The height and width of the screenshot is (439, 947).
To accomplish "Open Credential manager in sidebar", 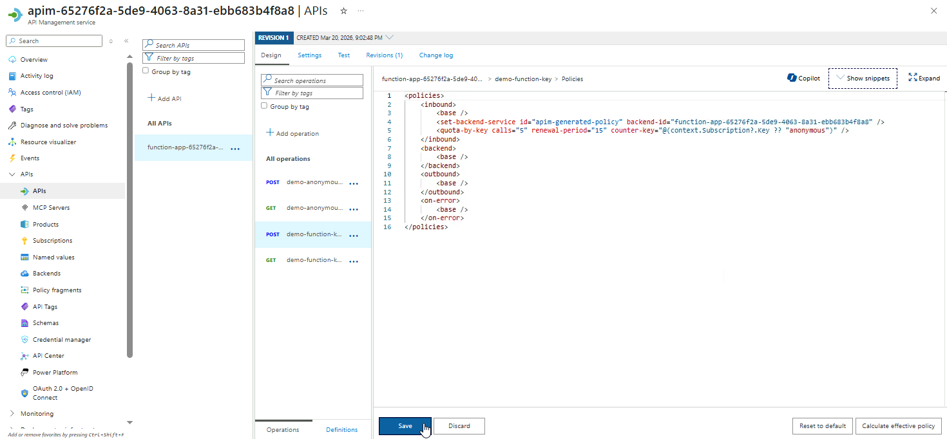I will [x=62, y=339].
